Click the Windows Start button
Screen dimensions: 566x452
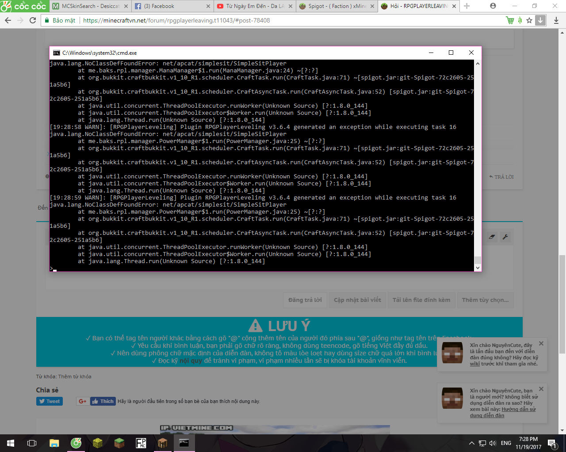click(x=11, y=443)
